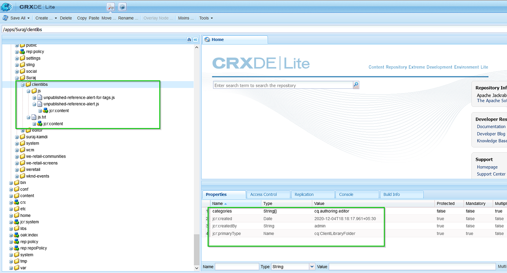Click the tree scrollbar up arrow
Viewport: 507px width, 273px height.
point(197,47)
